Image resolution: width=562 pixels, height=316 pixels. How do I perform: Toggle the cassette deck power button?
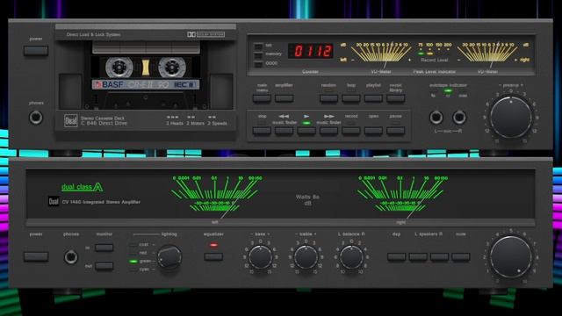[36, 51]
